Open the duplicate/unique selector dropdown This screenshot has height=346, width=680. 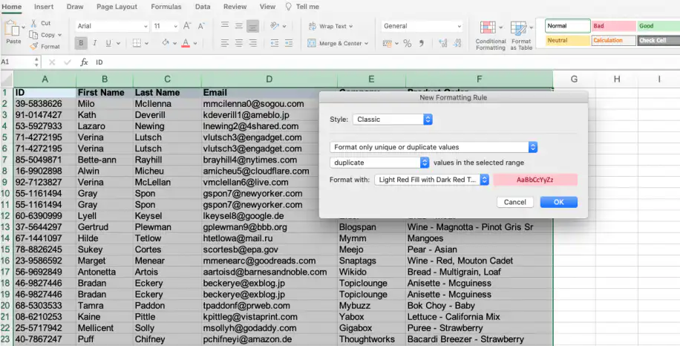(x=379, y=163)
